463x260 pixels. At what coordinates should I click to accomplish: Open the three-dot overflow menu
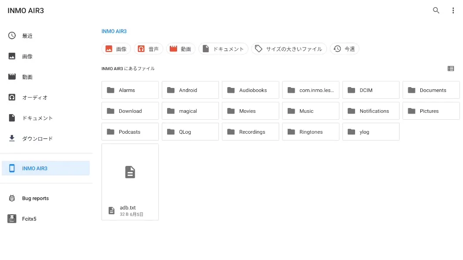coord(453,10)
